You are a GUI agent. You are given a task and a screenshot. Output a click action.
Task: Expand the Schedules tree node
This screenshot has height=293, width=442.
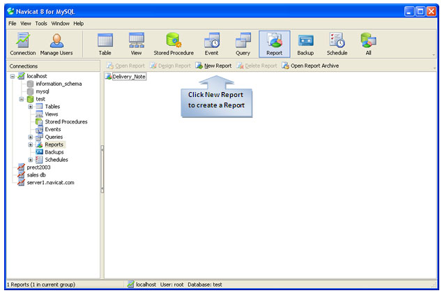pyautogui.click(x=31, y=160)
